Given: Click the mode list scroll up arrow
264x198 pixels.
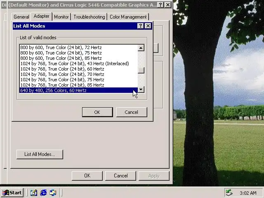Looking at the screenshot, I should [x=141, y=48].
